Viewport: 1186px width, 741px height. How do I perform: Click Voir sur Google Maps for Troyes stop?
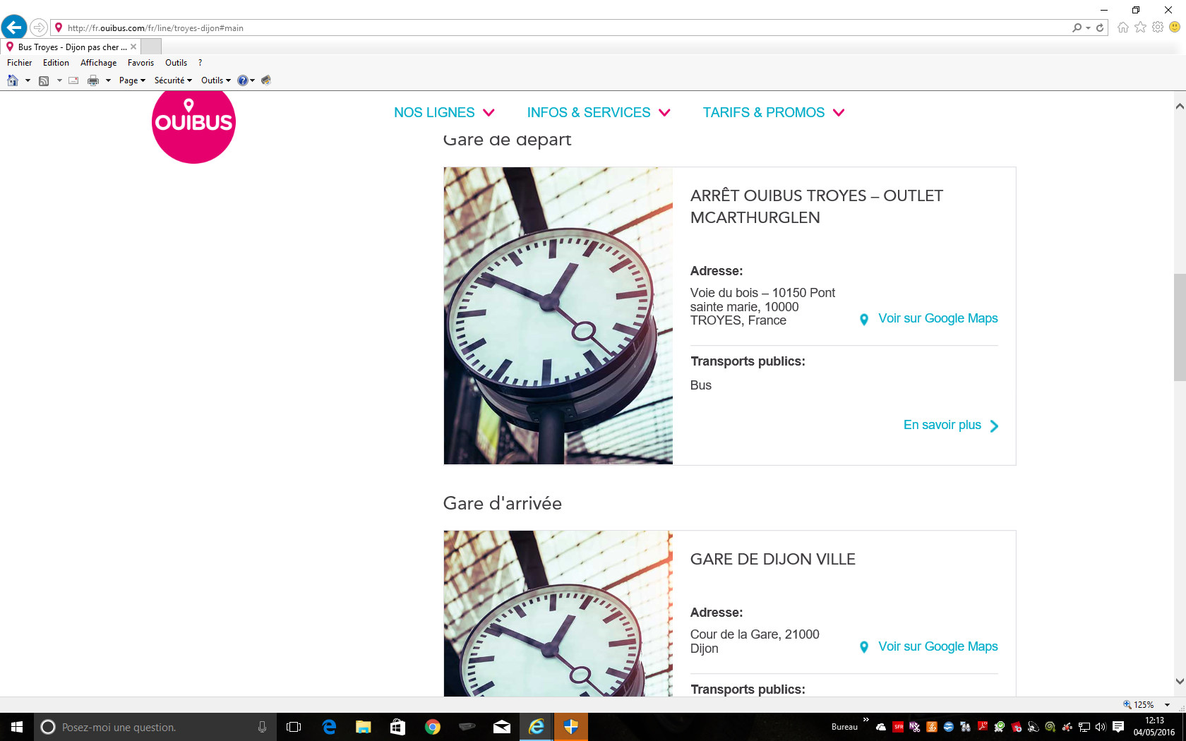pyautogui.click(x=938, y=319)
